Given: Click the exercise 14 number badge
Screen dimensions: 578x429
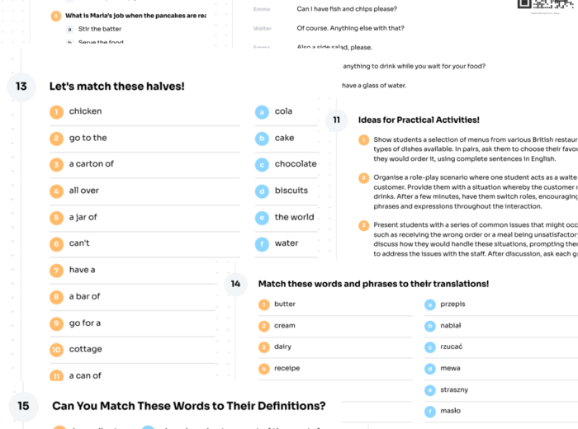Looking at the screenshot, I should tap(235, 284).
